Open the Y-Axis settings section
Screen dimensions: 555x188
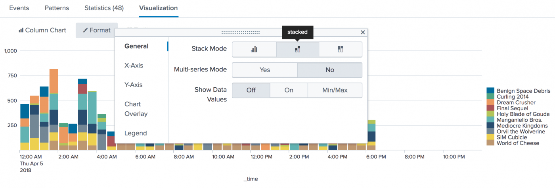point(133,85)
